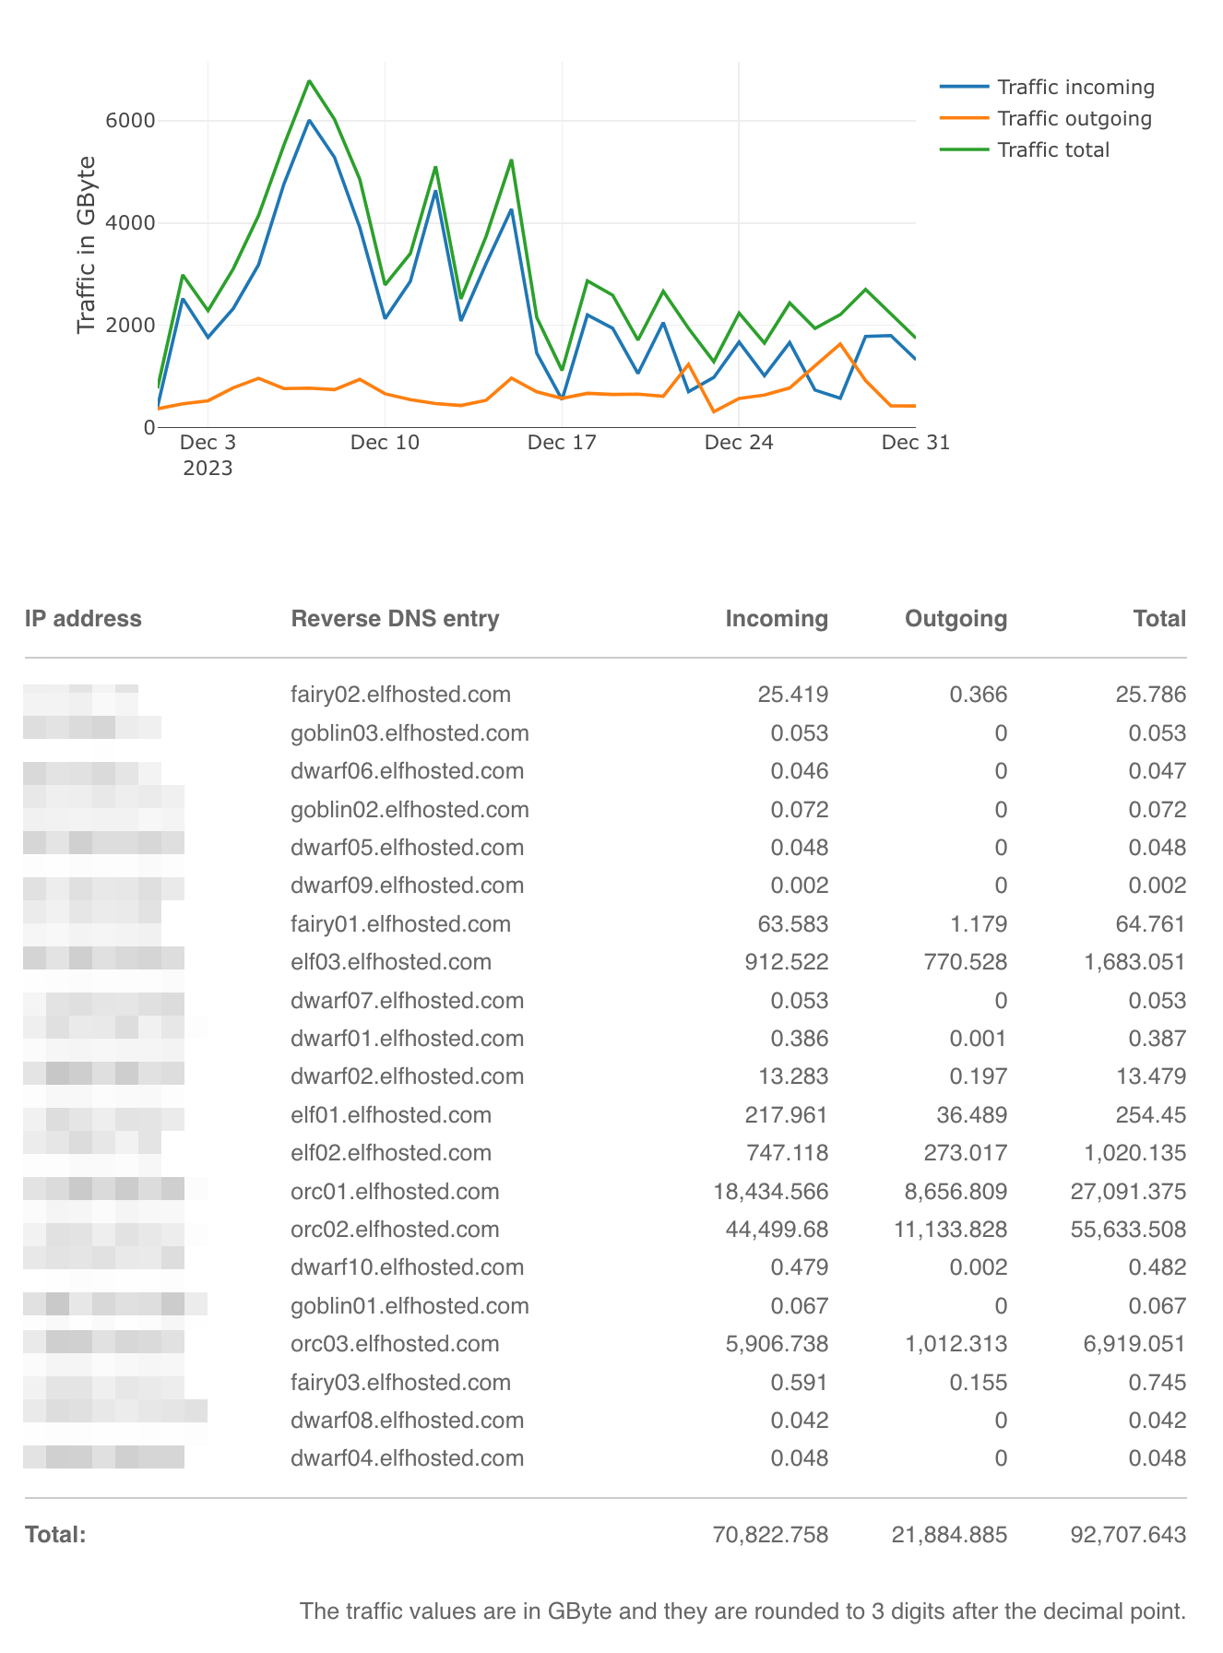Screen dimensions: 1223x1653
Task: Click elf01 total value 254.45
Action: [x=1151, y=1115]
